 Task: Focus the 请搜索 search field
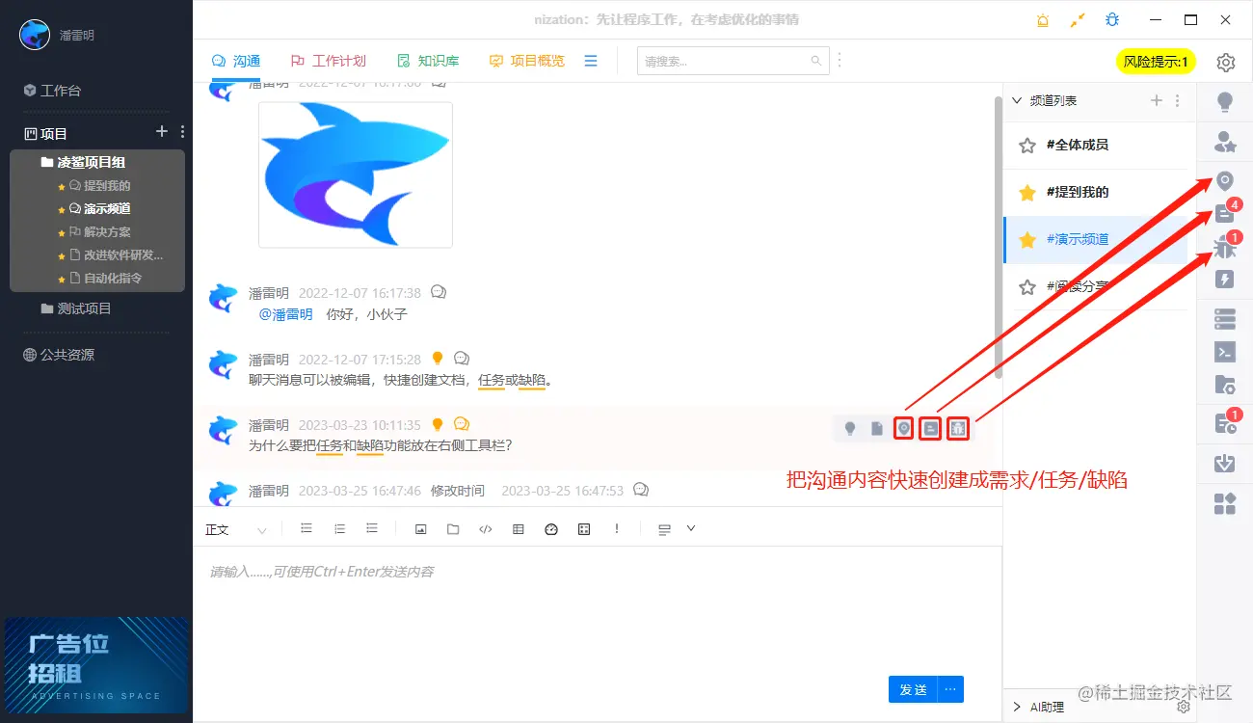733,61
